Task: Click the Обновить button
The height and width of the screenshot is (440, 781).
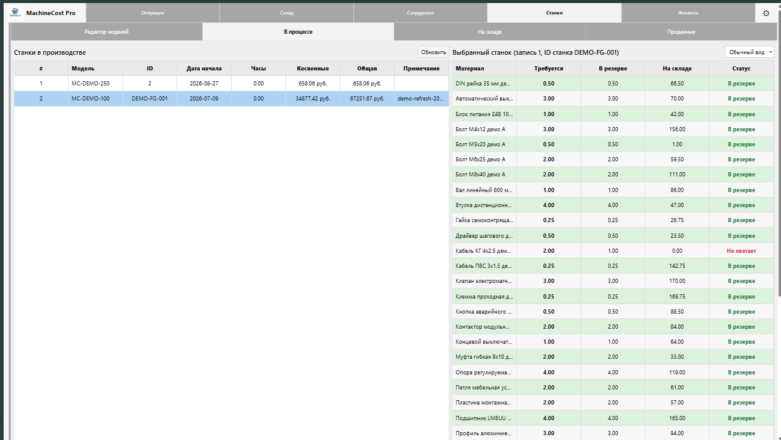Action: click(433, 52)
